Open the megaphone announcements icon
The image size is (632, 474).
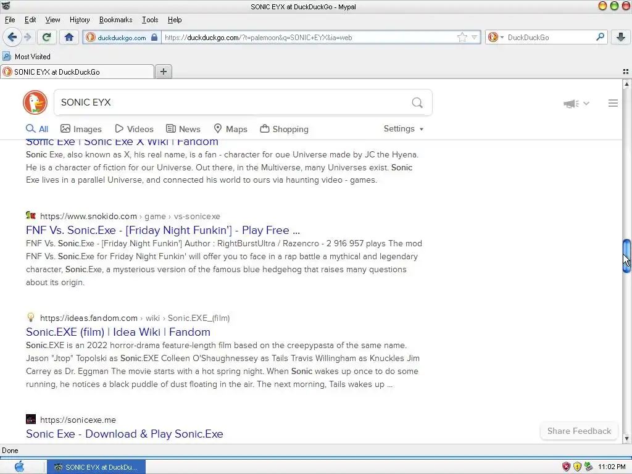click(571, 104)
